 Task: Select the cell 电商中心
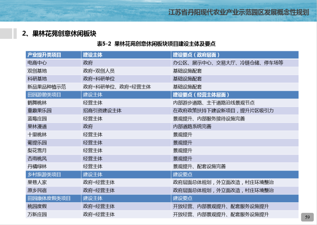click(x=53, y=63)
